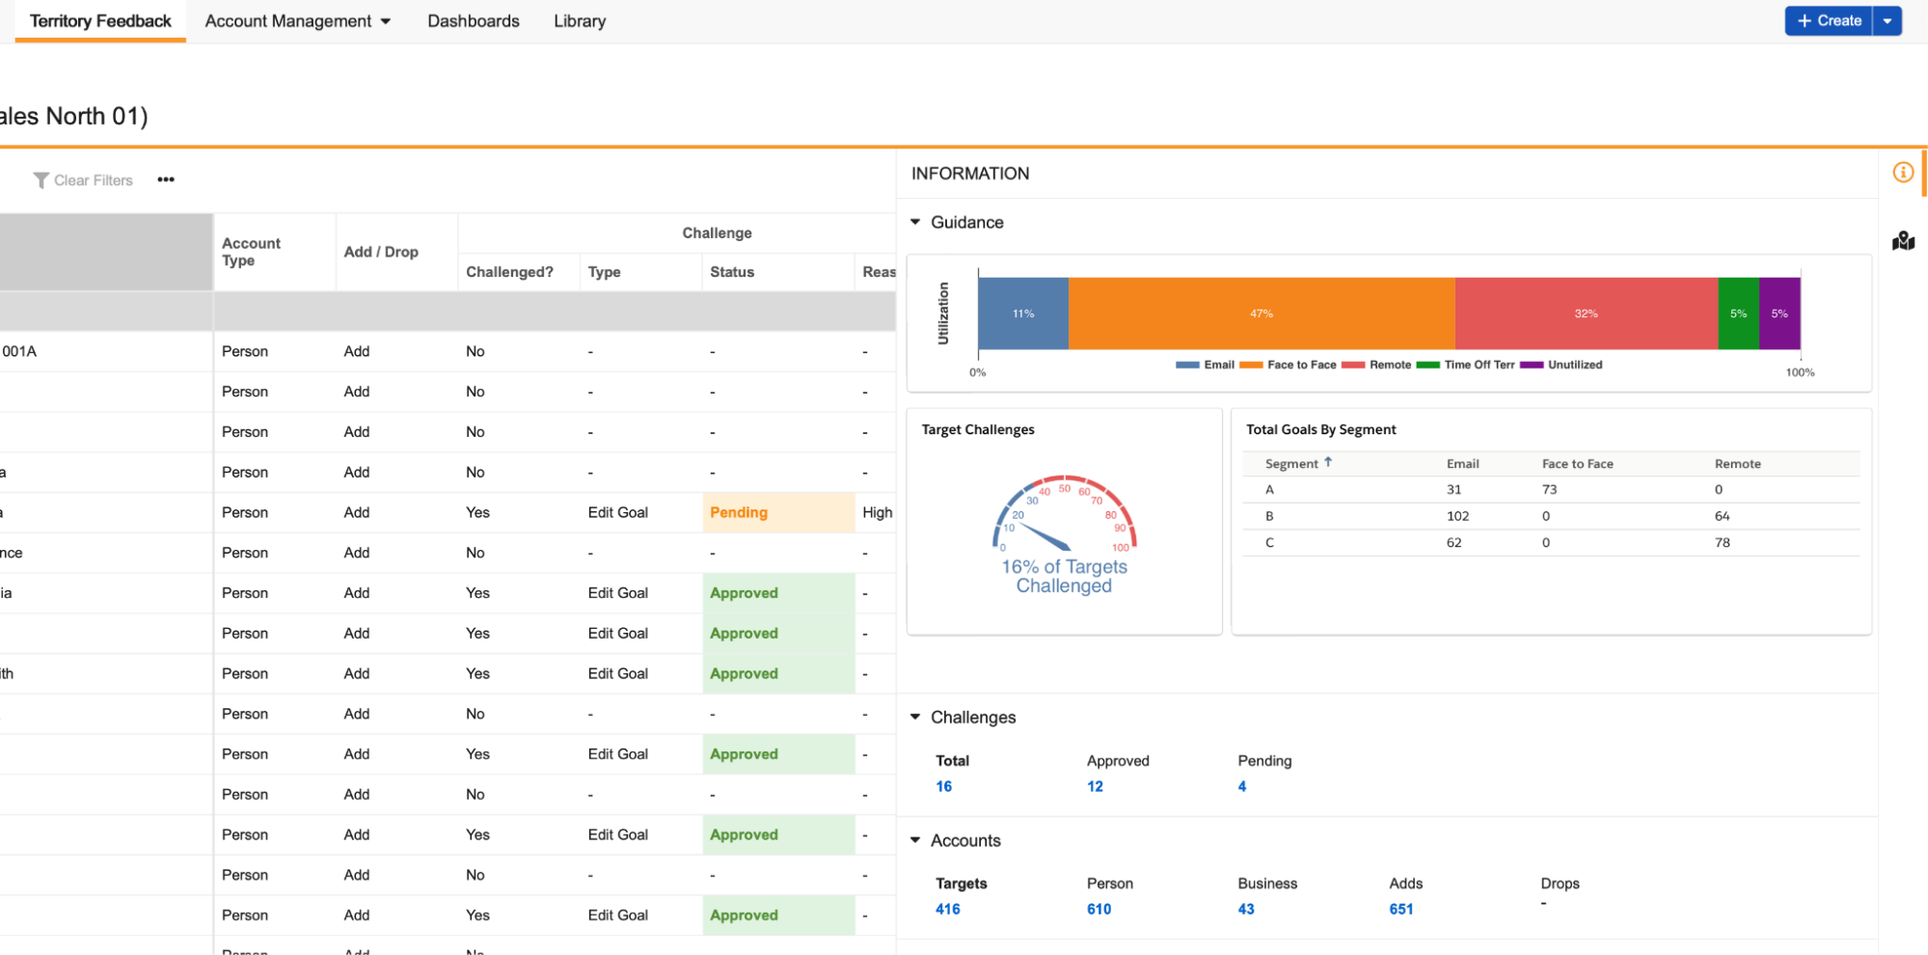The width and height of the screenshot is (1928, 955).
Task: Click the Segment sort arrow icon
Action: (x=1328, y=463)
